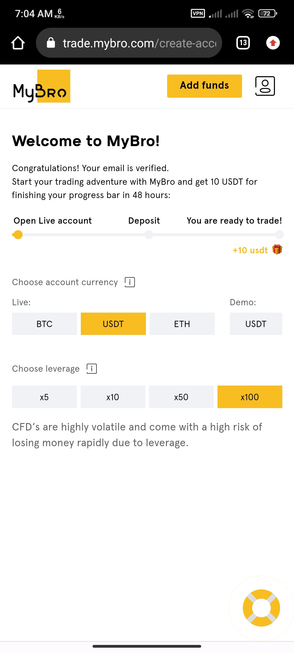Set leverage to x100
This screenshot has width=294, height=653.
click(250, 397)
